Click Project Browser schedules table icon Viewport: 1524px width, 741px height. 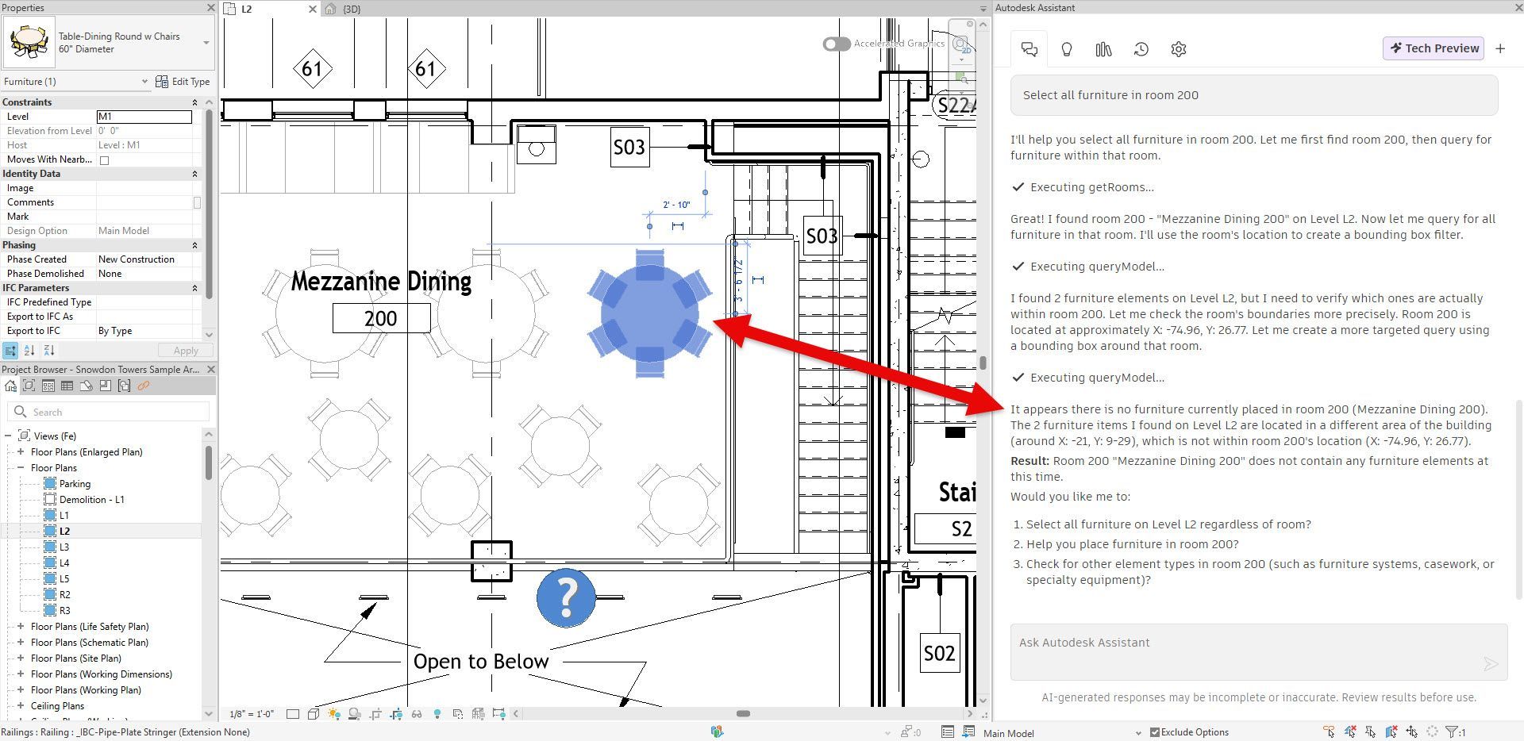coord(67,386)
